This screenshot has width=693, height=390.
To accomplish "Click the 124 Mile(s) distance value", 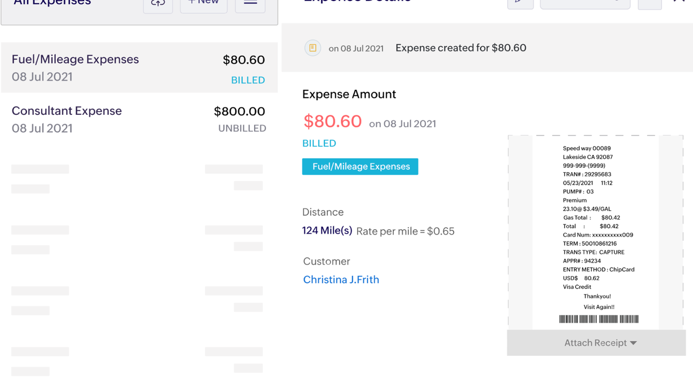I will [x=327, y=231].
